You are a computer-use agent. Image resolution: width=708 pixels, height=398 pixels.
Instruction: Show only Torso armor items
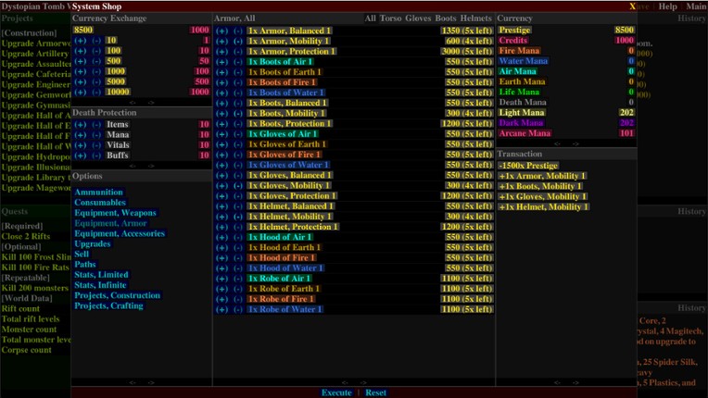(x=391, y=19)
